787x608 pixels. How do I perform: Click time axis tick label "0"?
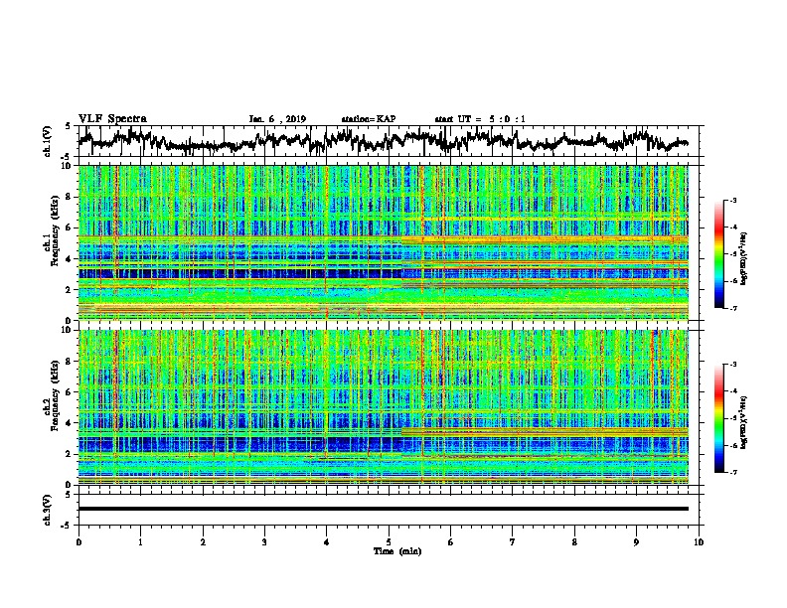[x=79, y=542]
